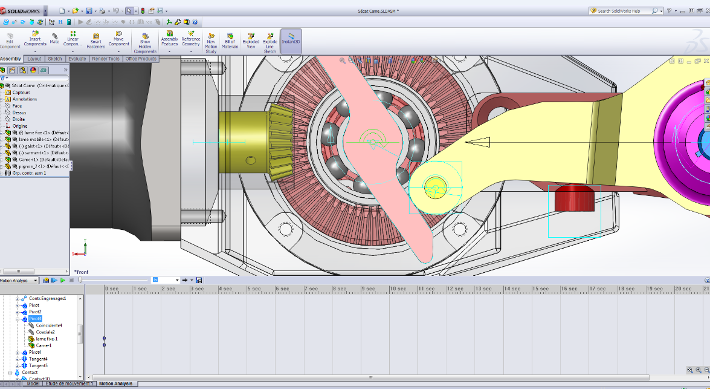This screenshot has width=710, height=392.
Task: Click New Motion Study icon
Action: (x=211, y=37)
